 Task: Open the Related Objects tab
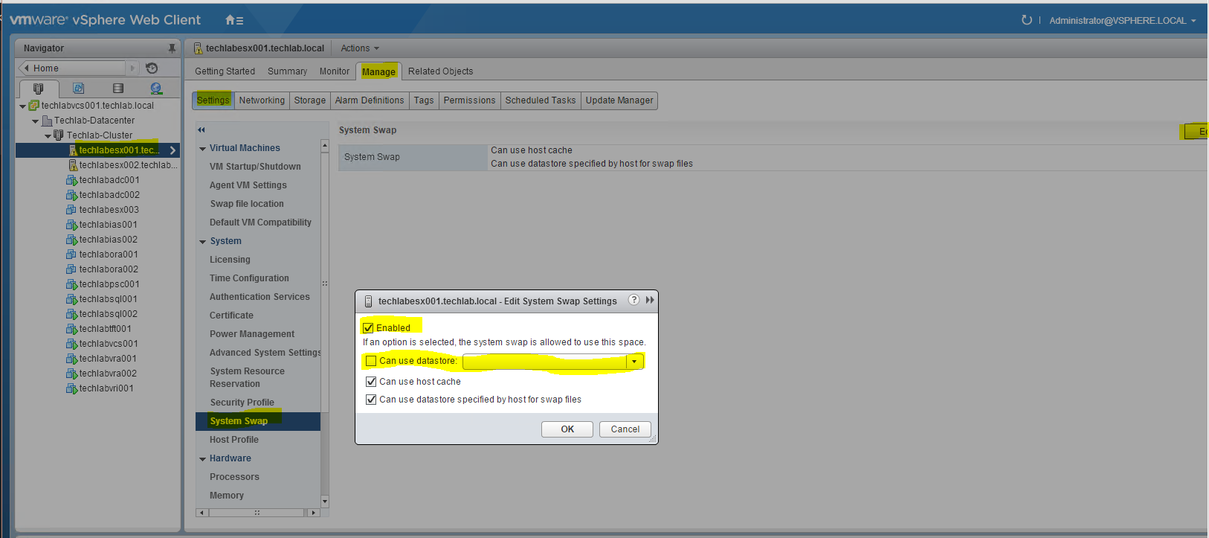click(440, 71)
